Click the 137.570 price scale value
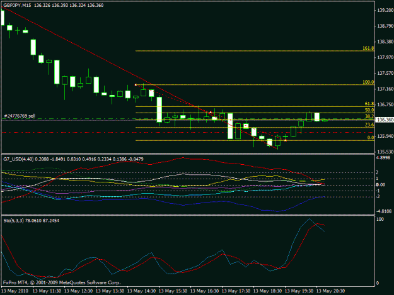394x295 pixels. tap(385, 73)
